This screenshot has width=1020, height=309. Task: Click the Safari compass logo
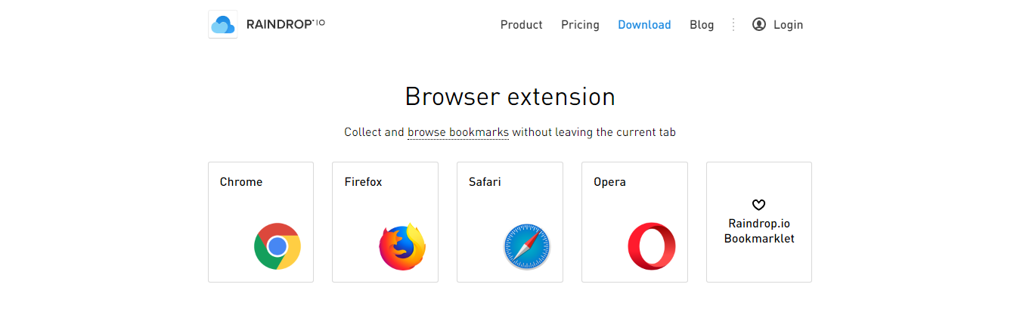tap(527, 247)
